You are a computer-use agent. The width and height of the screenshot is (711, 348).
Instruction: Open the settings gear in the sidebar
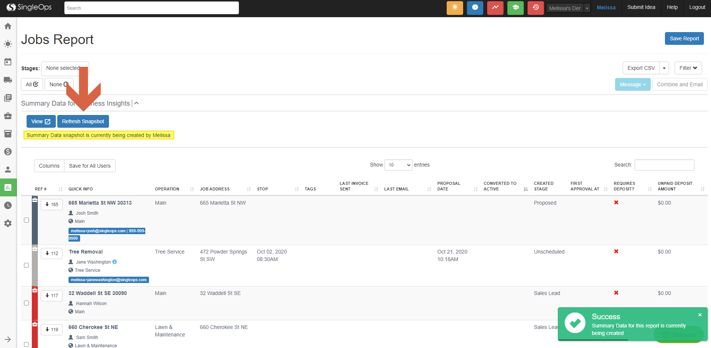(8, 223)
